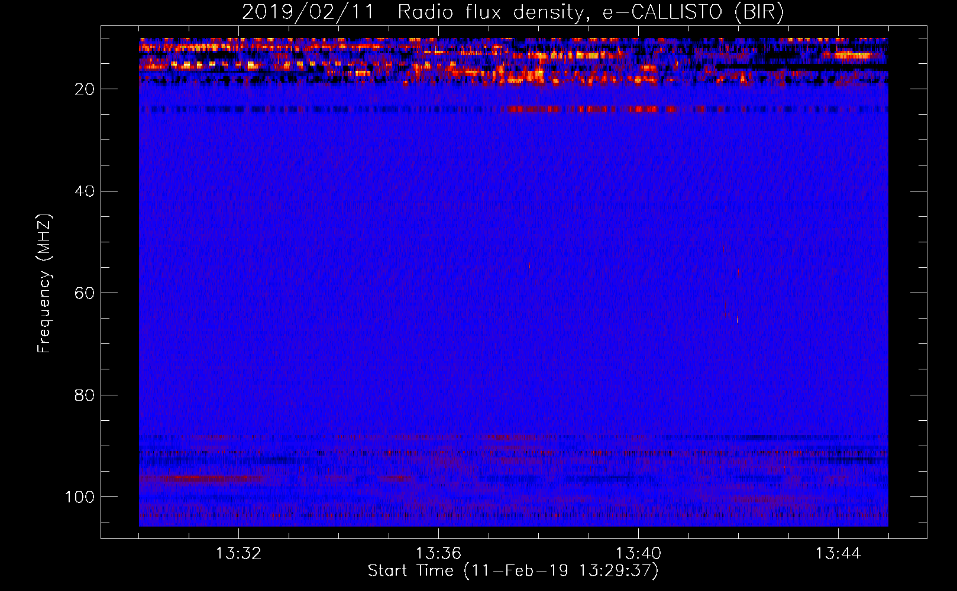Click the 40 frequency tick label

(85, 191)
